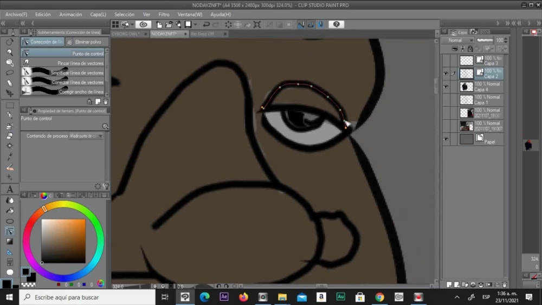Click the Open file icon
The height and width of the screenshot is (305, 542).
click(x=169, y=24)
